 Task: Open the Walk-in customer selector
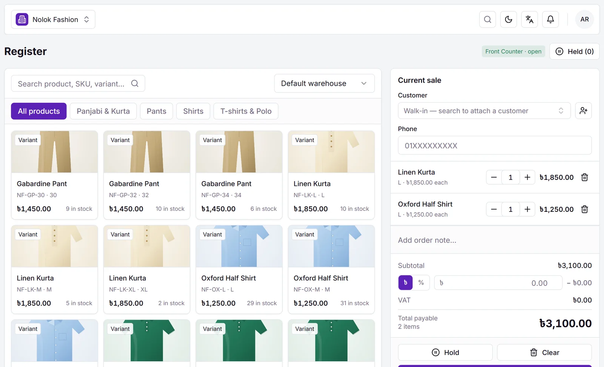(x=484, y=111)
